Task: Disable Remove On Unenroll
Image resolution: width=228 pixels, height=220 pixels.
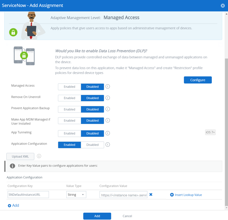Action: (x=93, y=98)
